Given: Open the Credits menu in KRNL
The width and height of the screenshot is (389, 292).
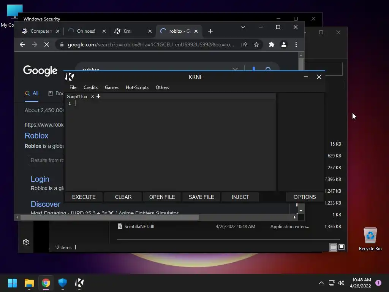Looking at the screenshot, I should pyautogui.click(x=90, y=87).
